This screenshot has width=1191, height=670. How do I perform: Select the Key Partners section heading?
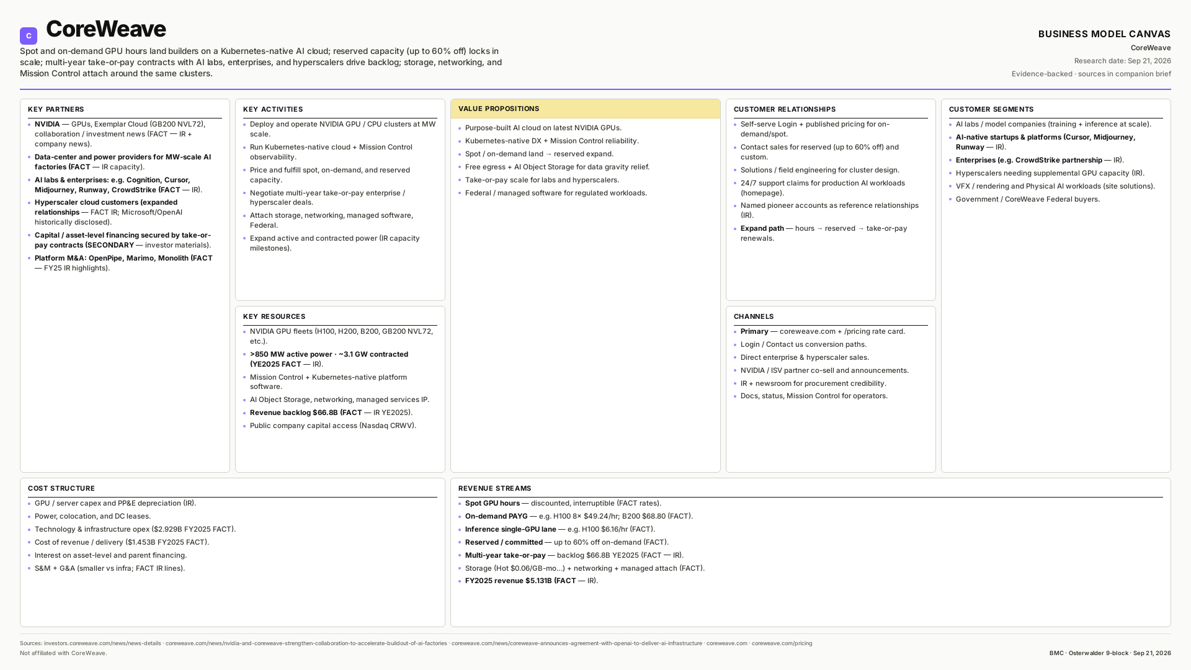click(56, 109)
